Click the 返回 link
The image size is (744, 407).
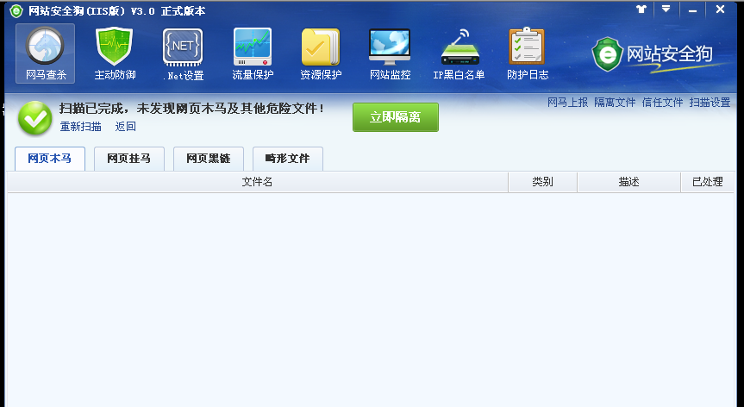pyautogui.click(x=126, y=127)
